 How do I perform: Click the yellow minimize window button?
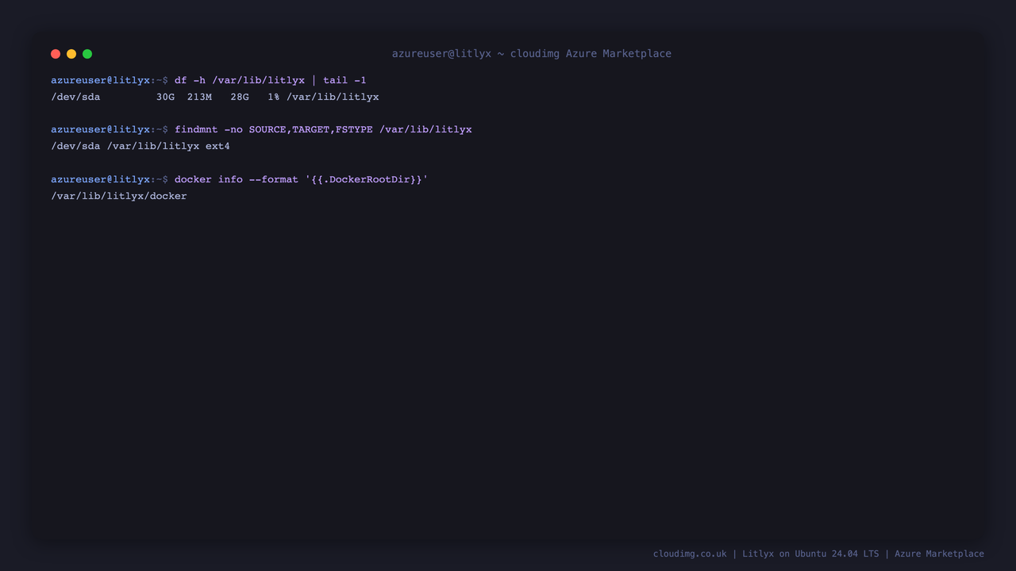[x=71, y=54]
